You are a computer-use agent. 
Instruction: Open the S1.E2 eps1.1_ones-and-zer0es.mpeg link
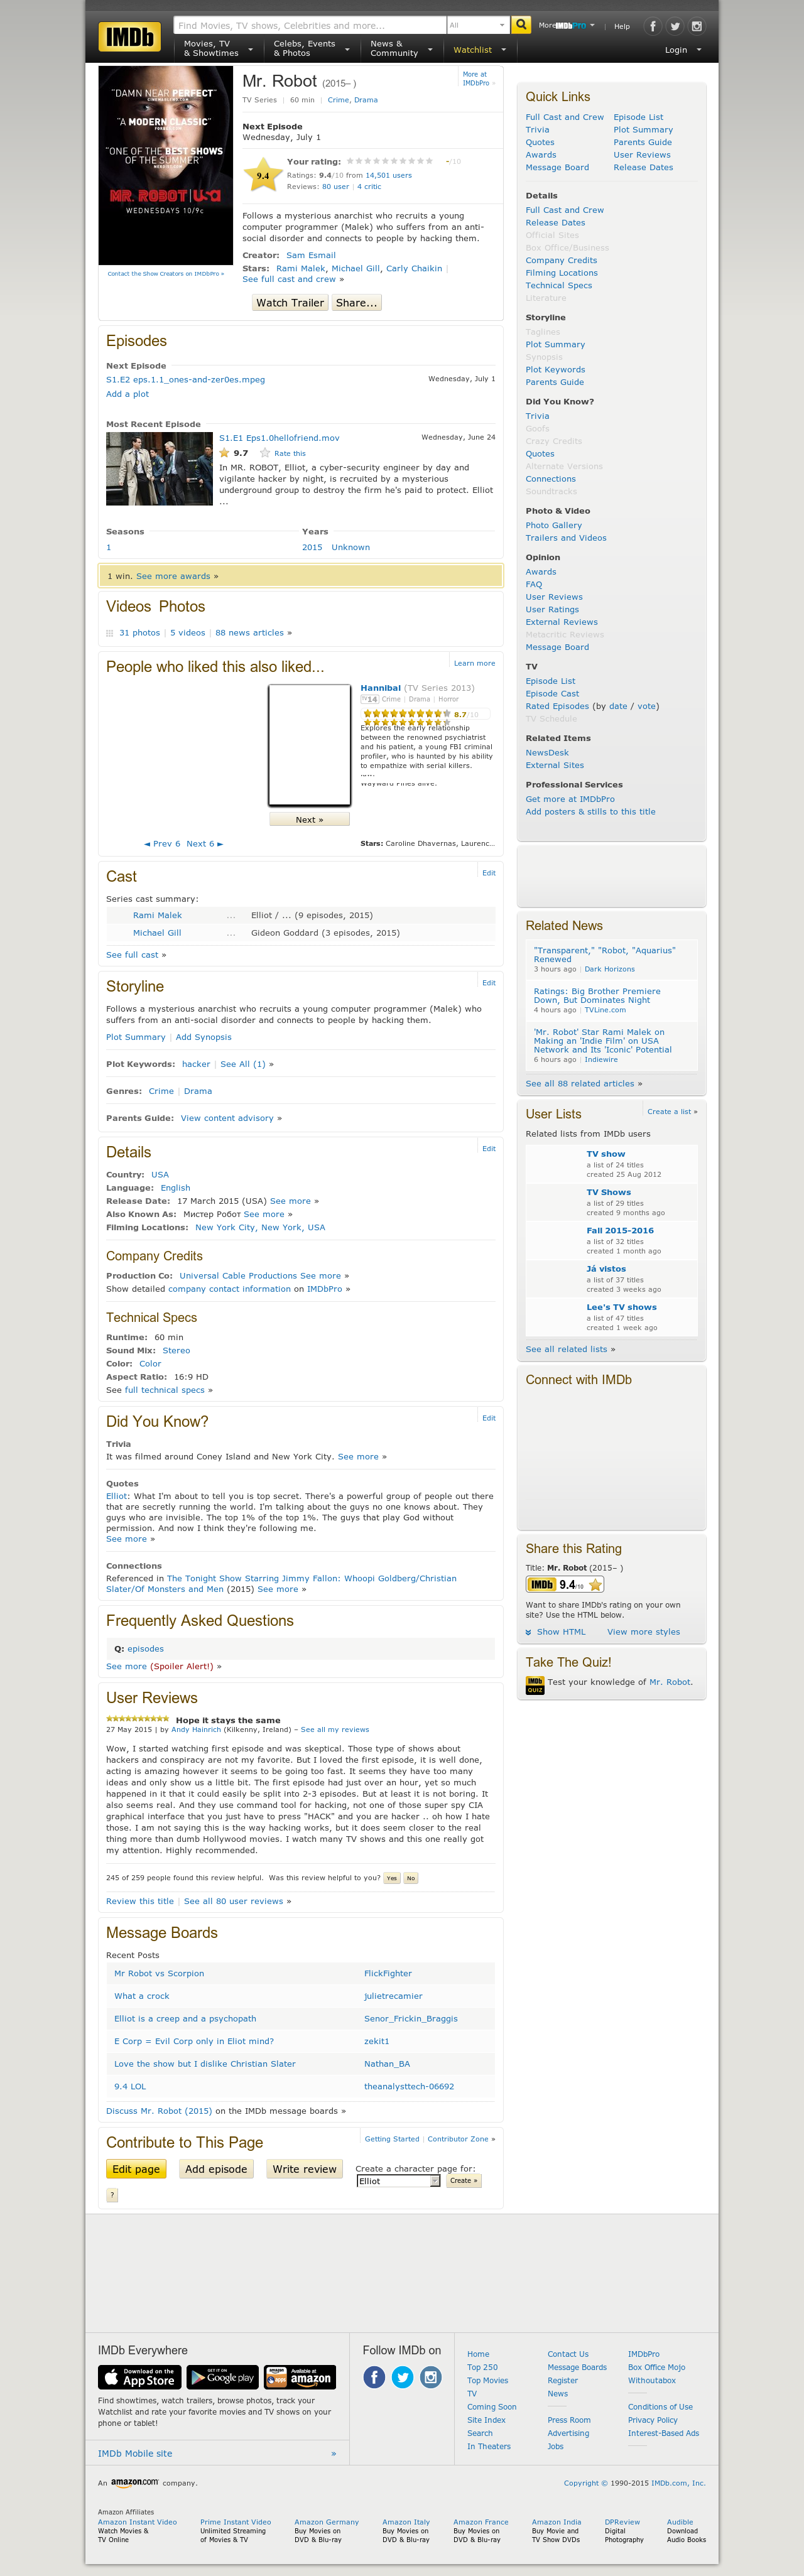tap(186, 380)
